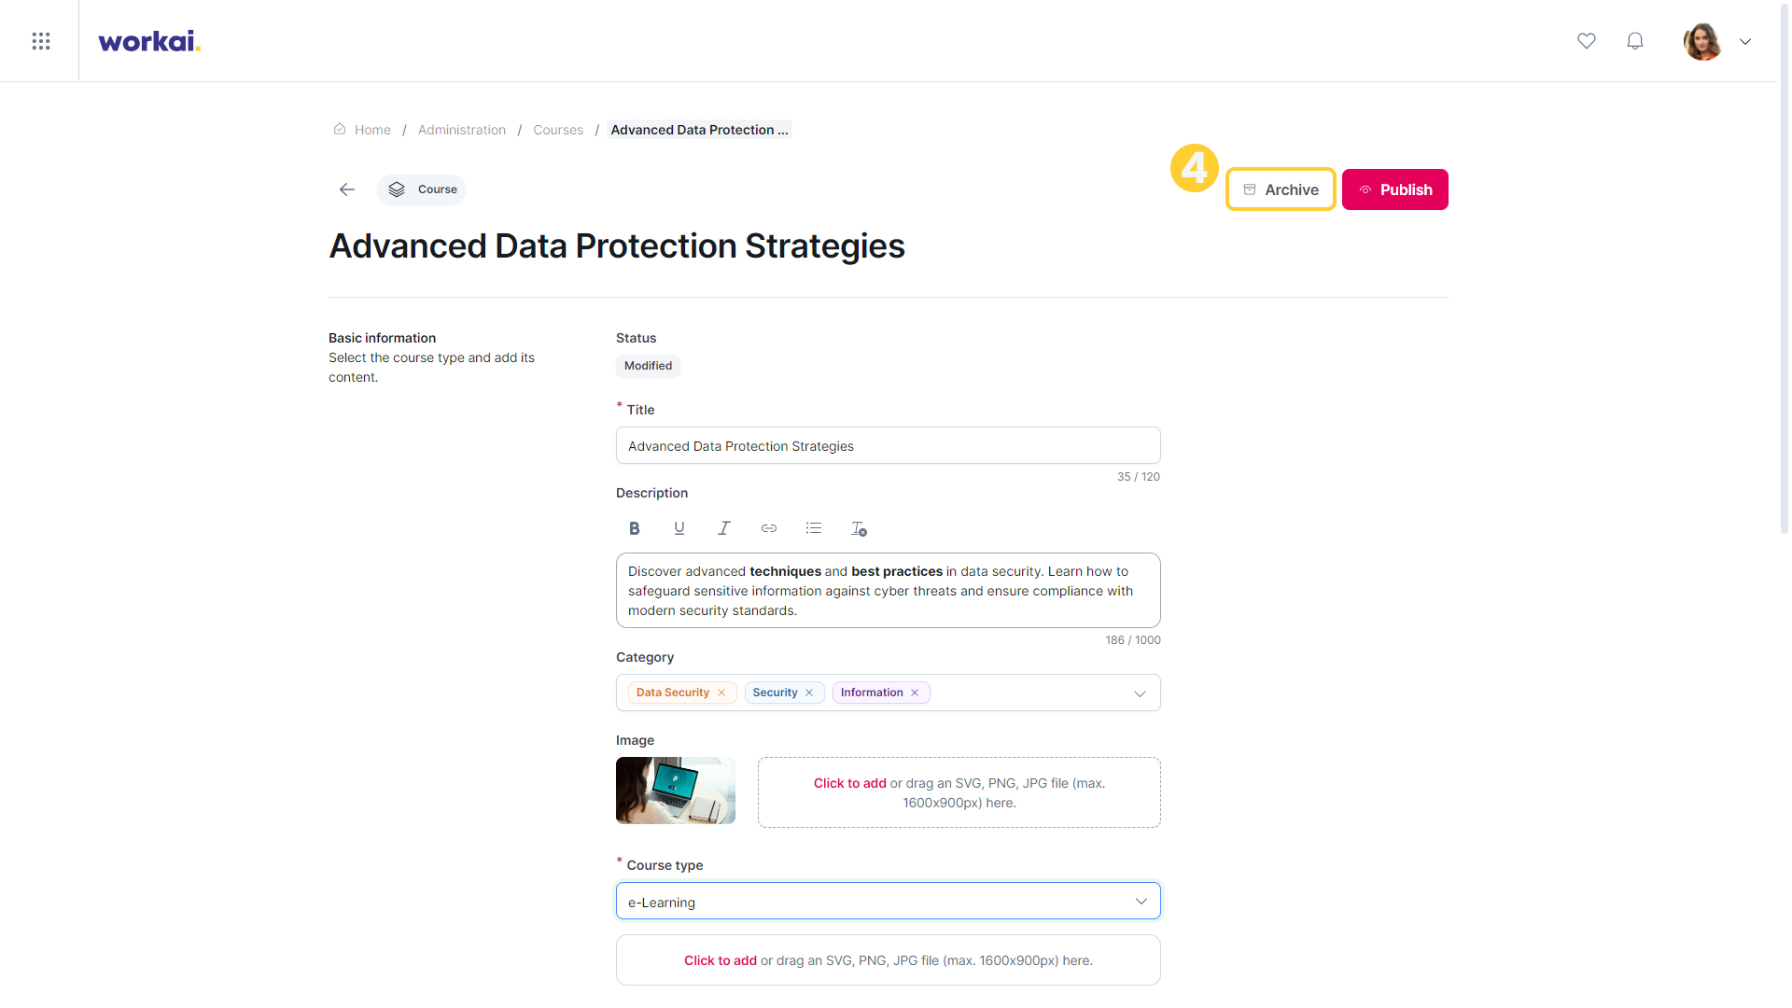
Task: Insert a link in the description
Action: click(769, 528)
